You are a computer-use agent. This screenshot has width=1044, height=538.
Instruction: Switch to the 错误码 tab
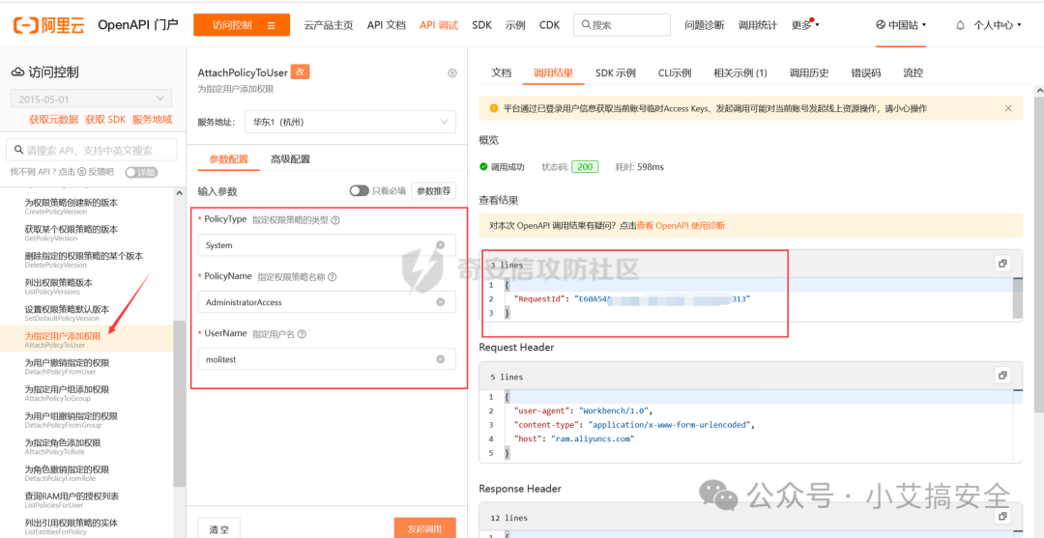(865, 73)
